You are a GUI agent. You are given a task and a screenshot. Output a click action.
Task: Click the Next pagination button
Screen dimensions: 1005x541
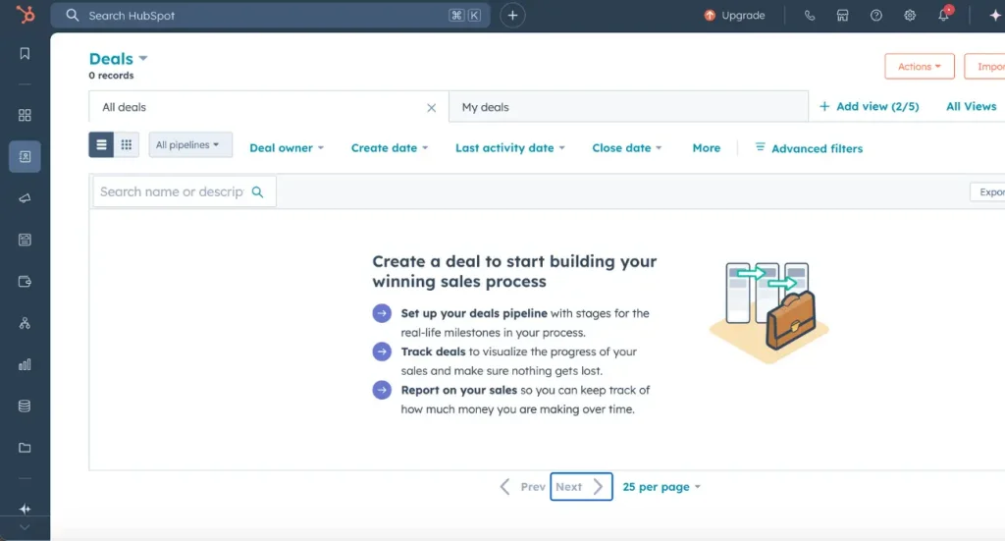tap(581, 487)
